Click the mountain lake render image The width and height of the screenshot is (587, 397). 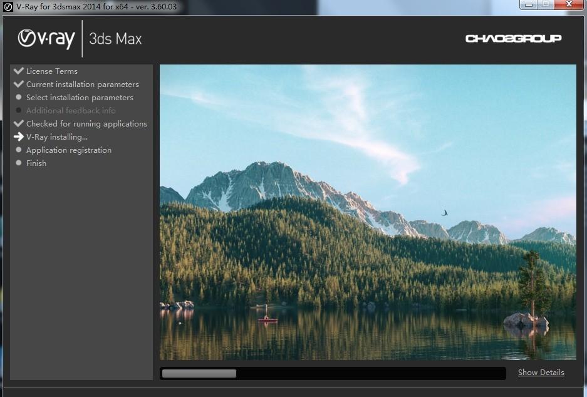pyautogui.click(x=368, y=212)
